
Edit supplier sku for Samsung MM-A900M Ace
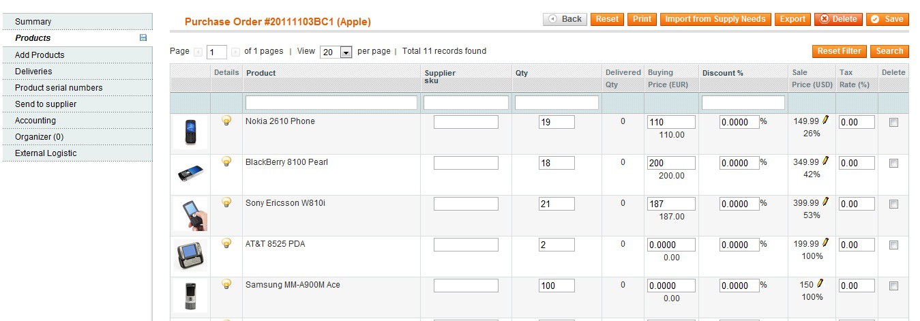[x=466, y=286]
